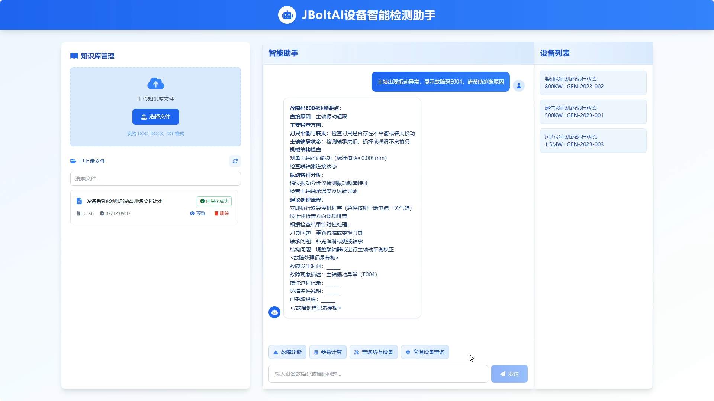Click the JBoltAI设备智能检测助手 title
Screen dimensions: 714x401
[368, 15]
